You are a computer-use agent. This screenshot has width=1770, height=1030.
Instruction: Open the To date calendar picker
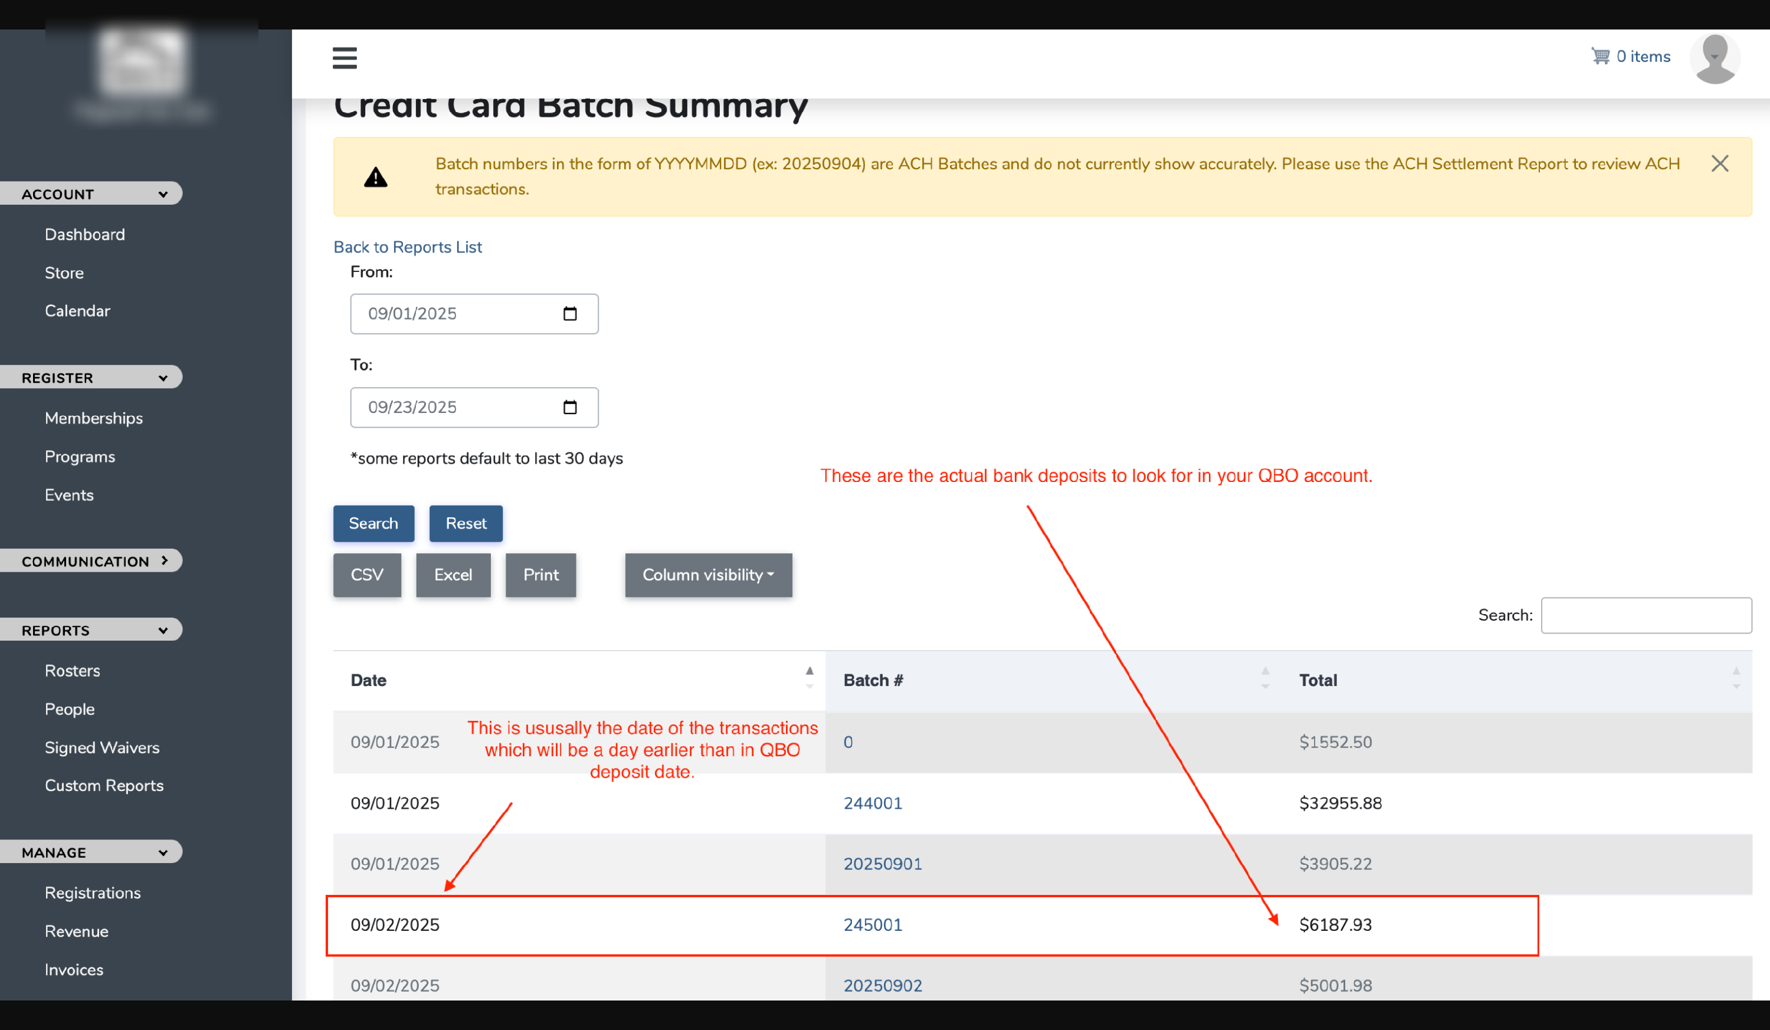pyautogui.click(x=569, y=407)
